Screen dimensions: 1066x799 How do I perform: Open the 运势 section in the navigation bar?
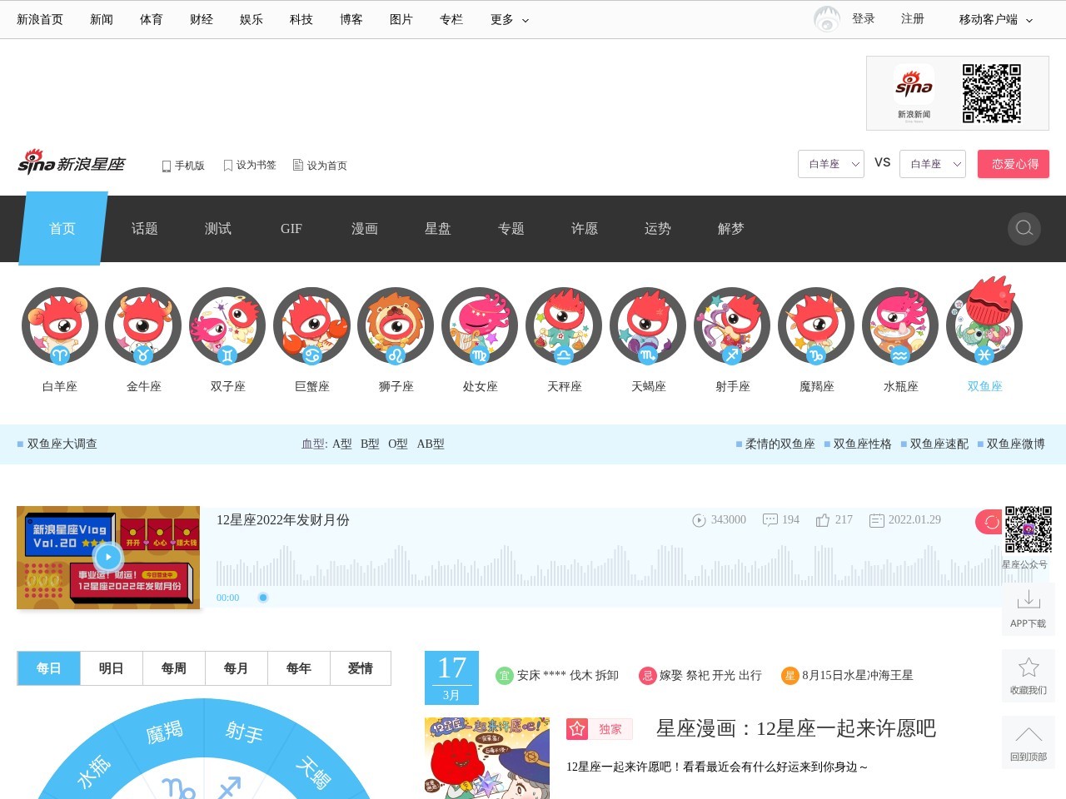pyautogui.click(x=657, y=229)
